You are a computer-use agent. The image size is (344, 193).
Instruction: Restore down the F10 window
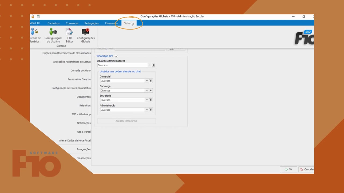point(304,17)
